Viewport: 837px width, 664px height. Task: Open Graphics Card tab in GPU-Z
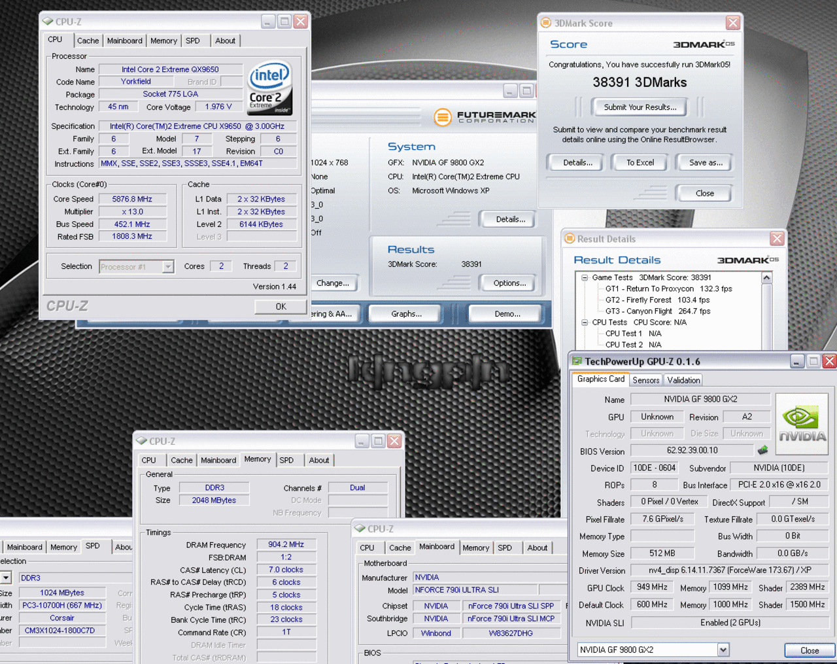point(601,379)
